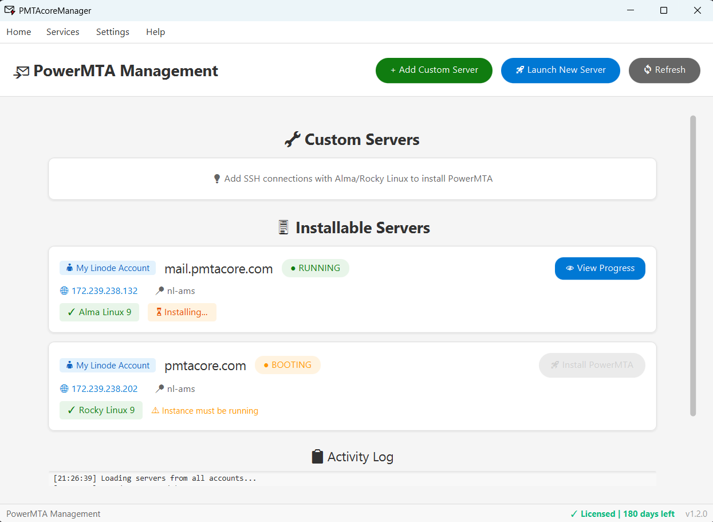Screen dimensions: 713x522
Task: Open the Settings menu
Action: [112, 32]
